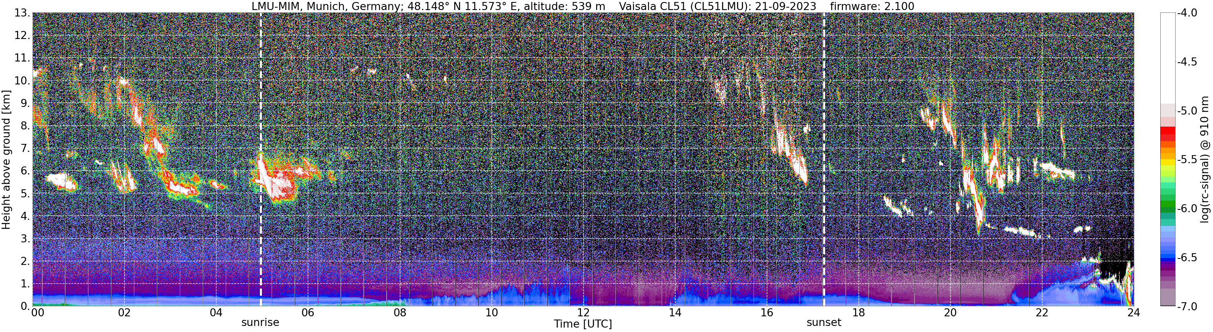
Task: Click the '8.' height tick label
Action: click(25, 125)
